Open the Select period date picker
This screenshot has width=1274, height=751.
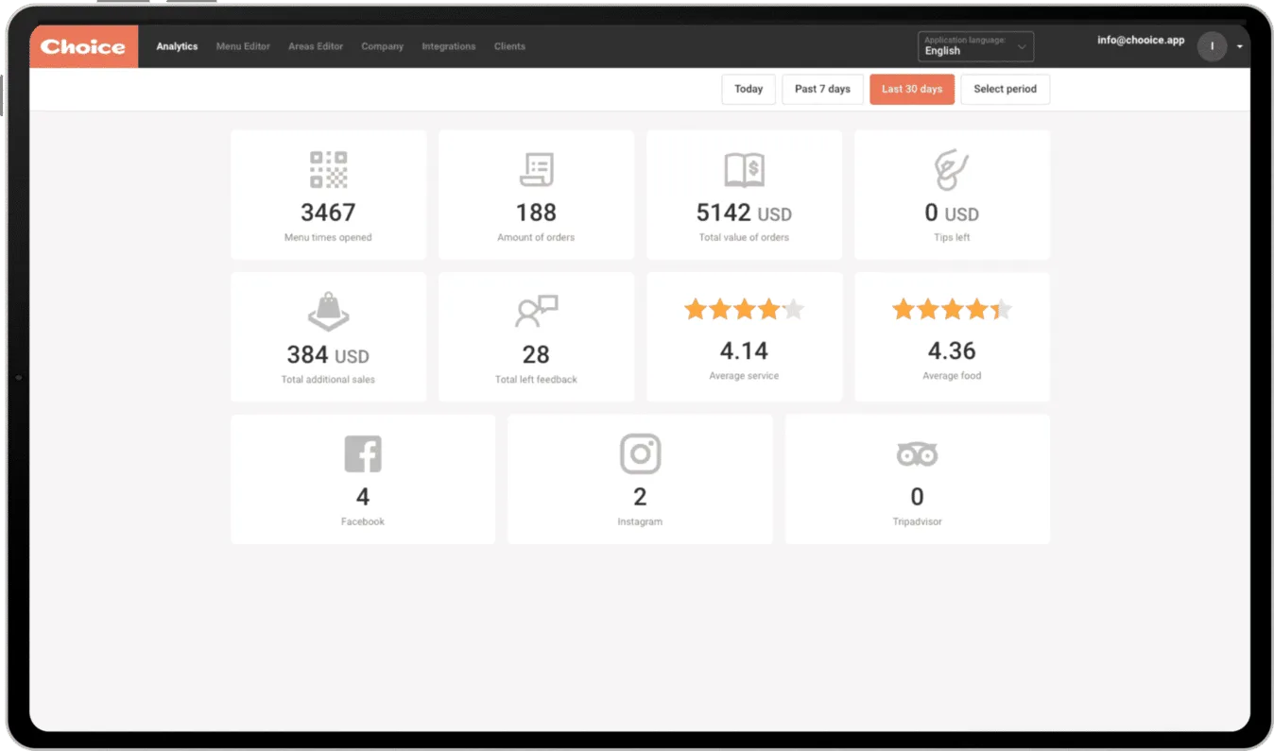coord(1005,89)
